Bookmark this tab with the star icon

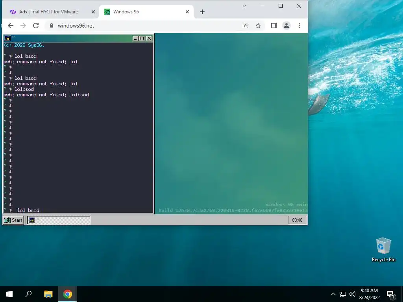pos(258,26)
